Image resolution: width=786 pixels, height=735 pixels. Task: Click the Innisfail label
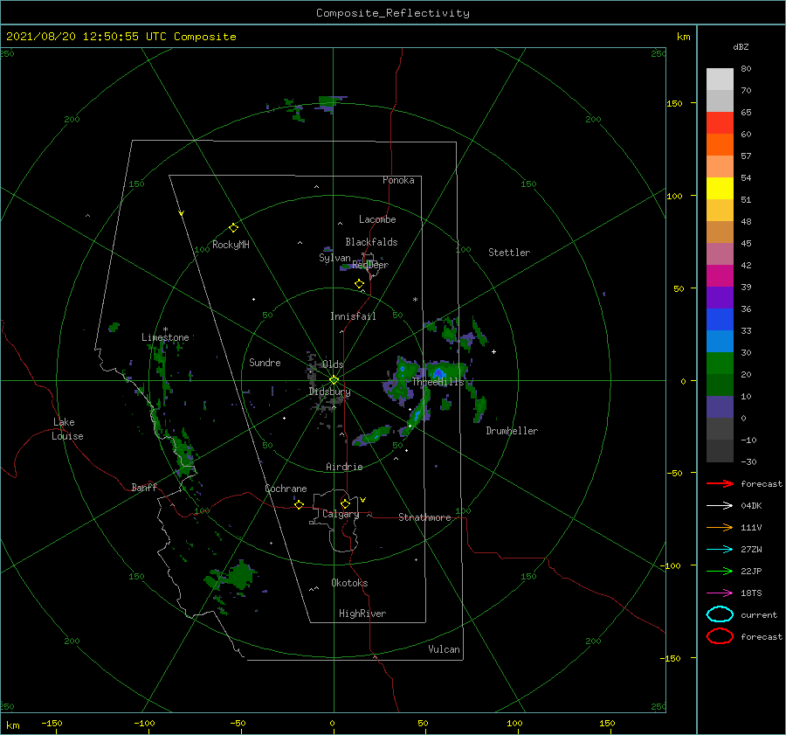pos(353,316)
